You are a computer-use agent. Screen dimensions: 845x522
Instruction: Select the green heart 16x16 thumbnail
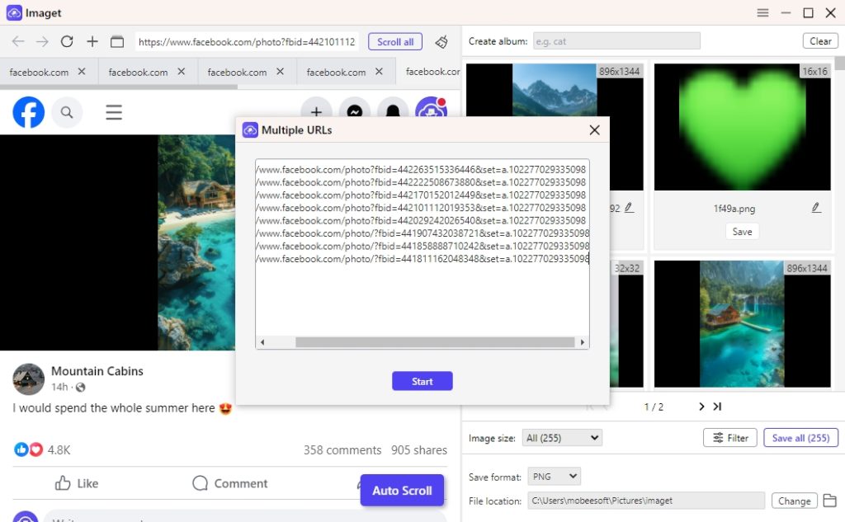click(741, 125)
